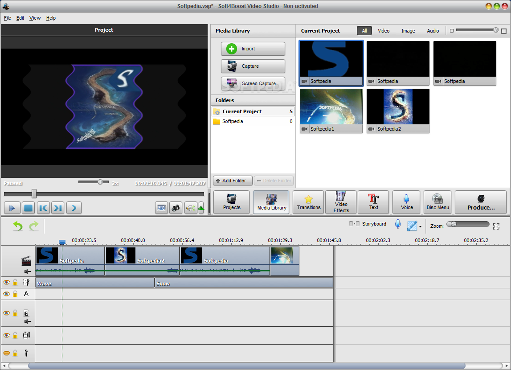Image resolution: width=511 pixels, height=370 pixels.
Task: Click the next scene arrow button
Action: [74, 208]
